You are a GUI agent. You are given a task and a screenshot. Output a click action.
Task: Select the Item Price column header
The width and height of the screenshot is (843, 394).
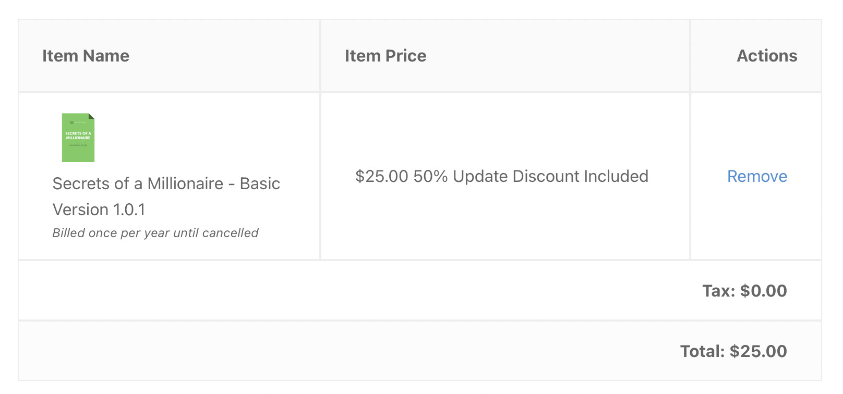point(386,56)
